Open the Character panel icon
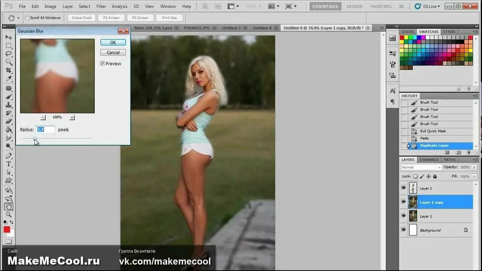Screen dimensions: 482x271 point(392,90)
